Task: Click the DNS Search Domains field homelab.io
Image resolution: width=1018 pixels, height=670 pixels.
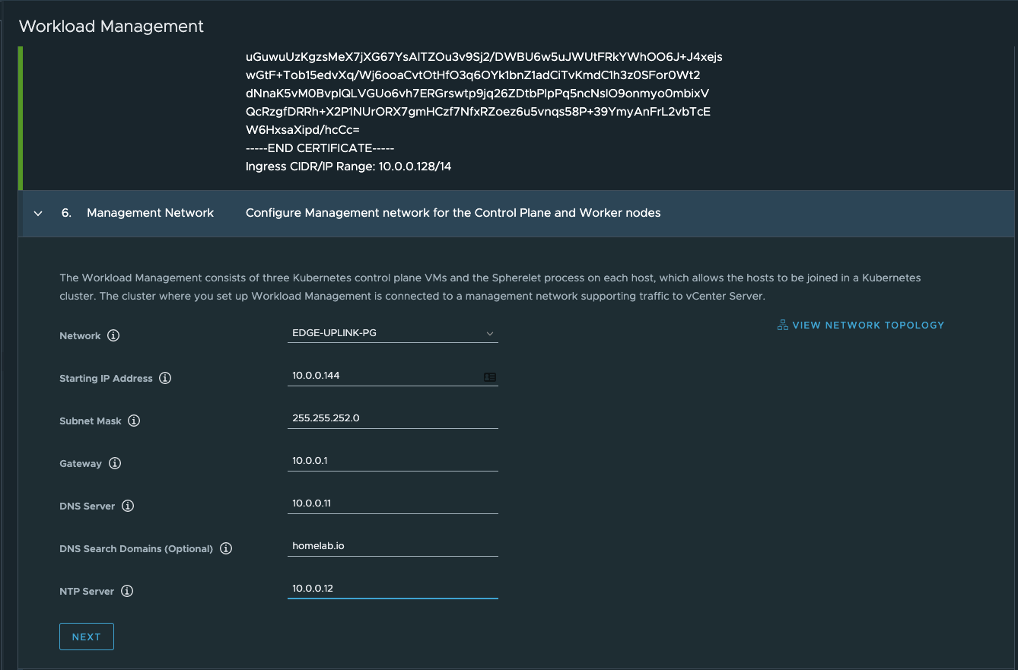Action: [x=393, y=546]
